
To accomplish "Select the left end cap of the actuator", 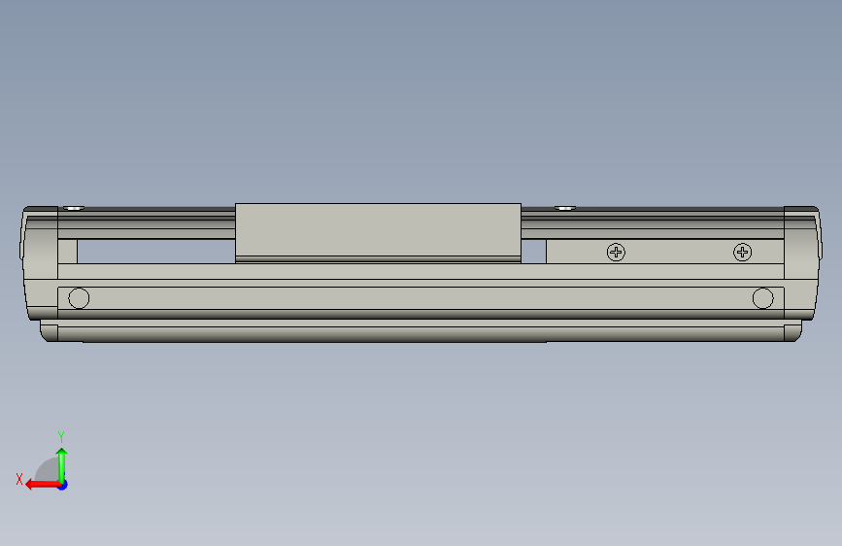I will tap(40, 263).
